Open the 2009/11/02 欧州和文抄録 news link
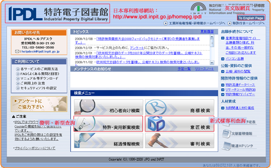Viewport: 271px width, 168px height. coord(148,62)
